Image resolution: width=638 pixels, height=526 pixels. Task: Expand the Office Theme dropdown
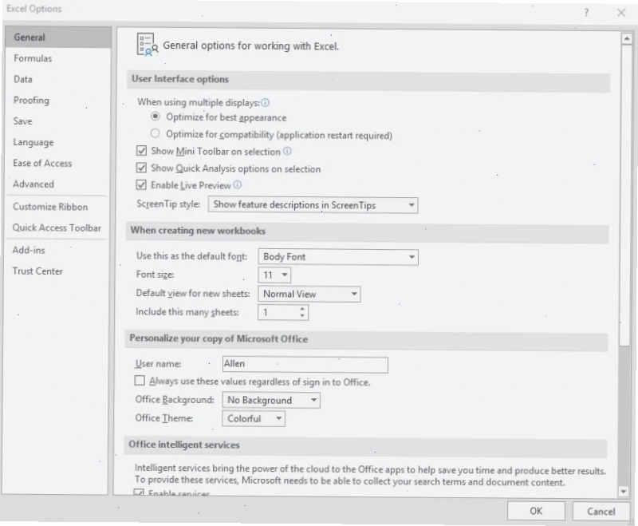coord(254,418)
